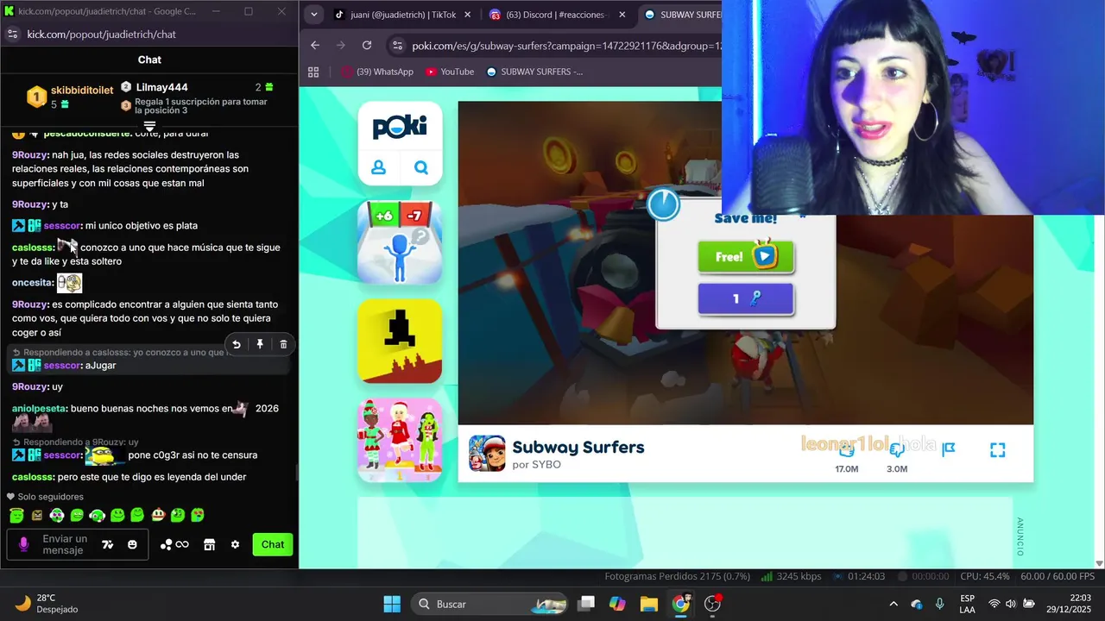Screen dimensions: 1105x621
Task: Show hidden system tray icons chevron
Action: [893, 604]
